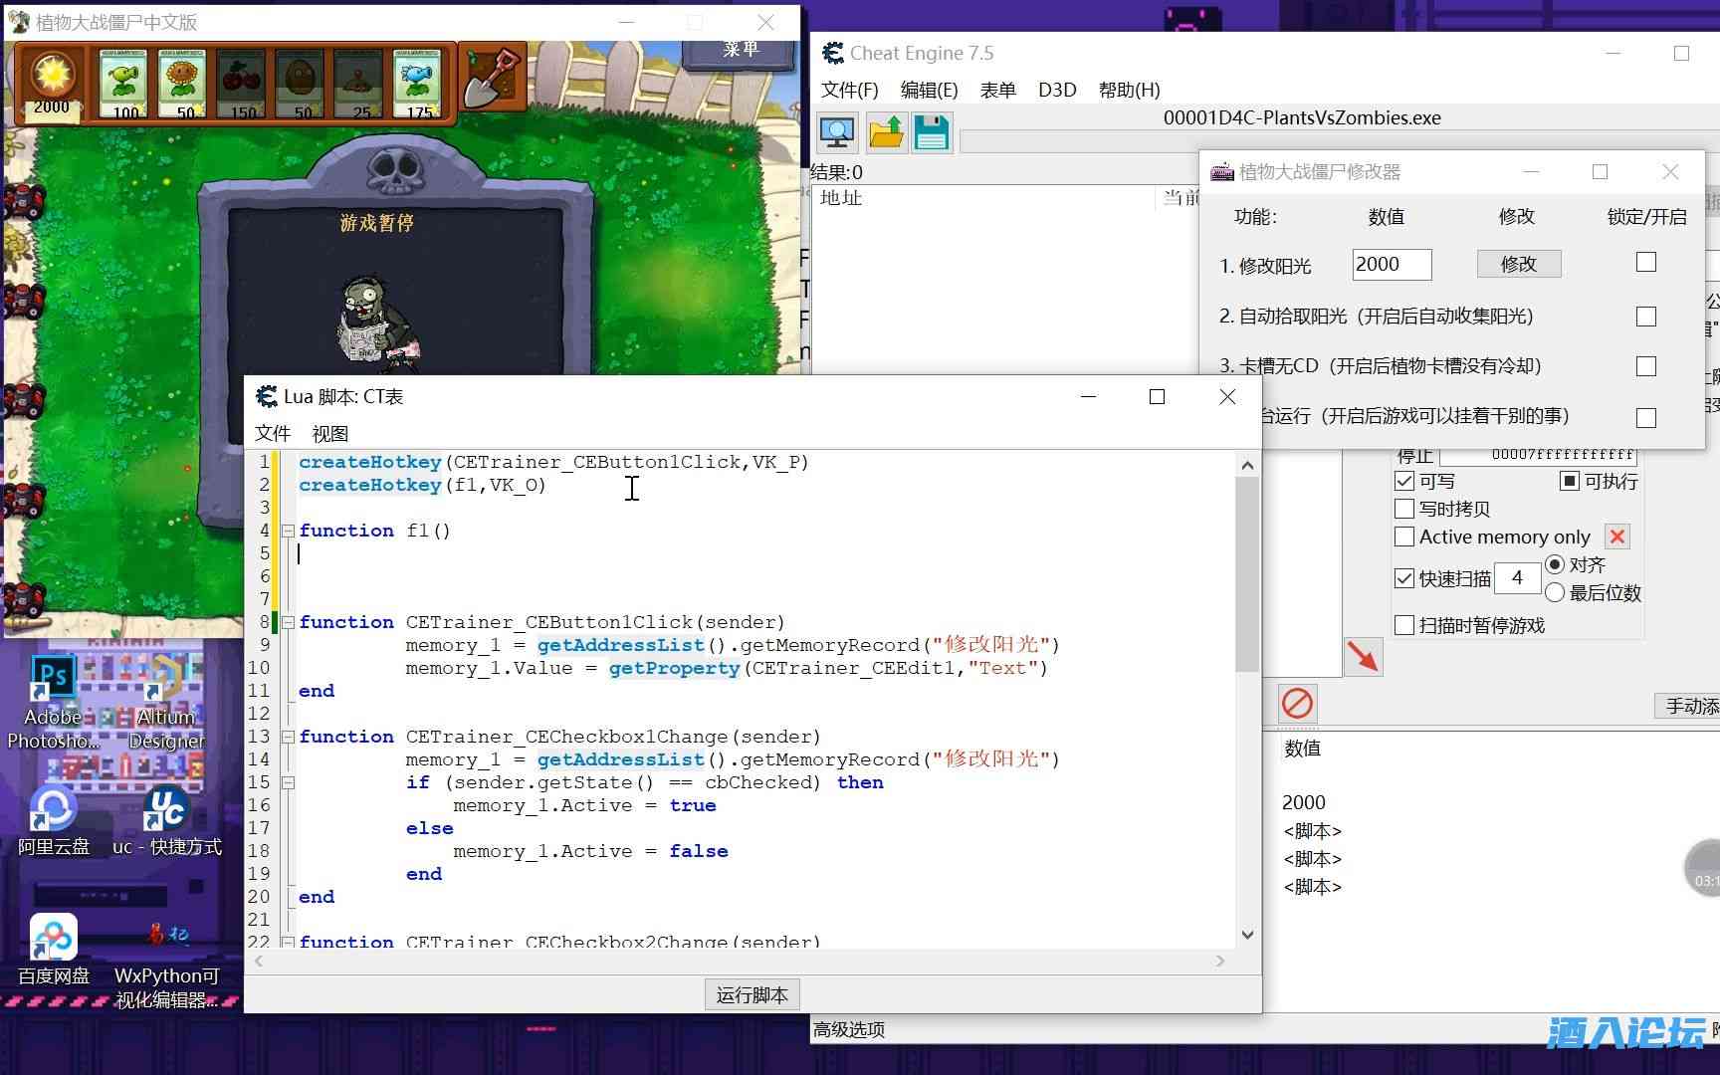Collapse the CETrainer_CEButton1Click function fold

click(x=288, y=622)
